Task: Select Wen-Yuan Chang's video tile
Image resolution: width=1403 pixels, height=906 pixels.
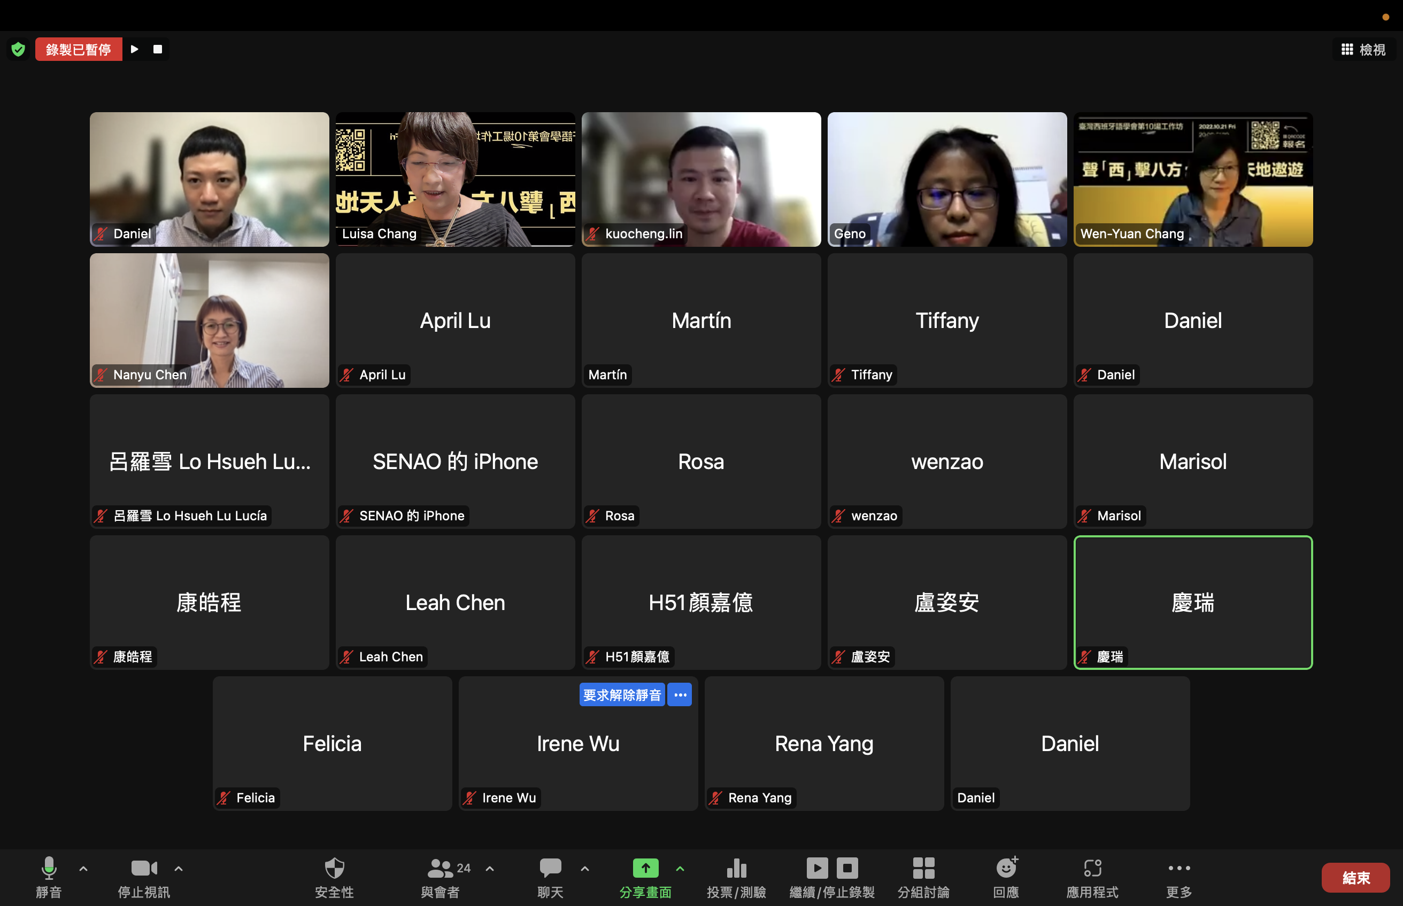Action: [1193, 179]
